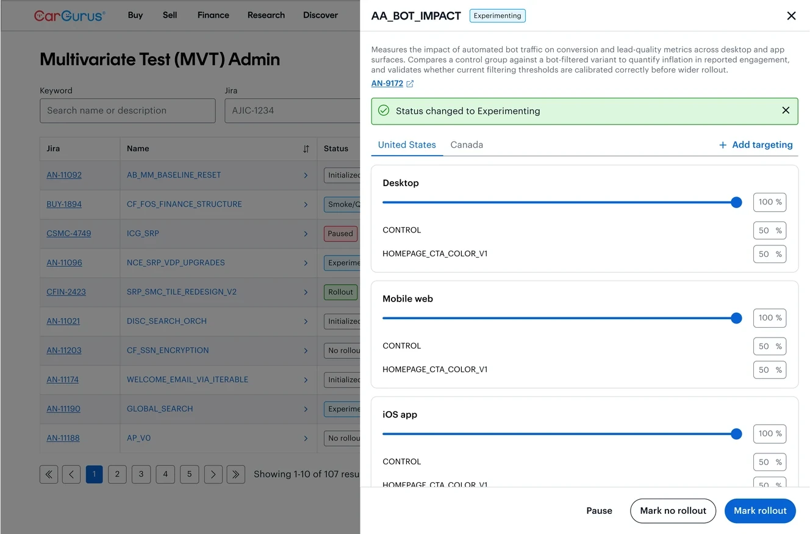Expand the GLOBAL_SEARCH row chevron
Image resolution: width=810 pixels, height=534 pixels.
click(306, 409)
